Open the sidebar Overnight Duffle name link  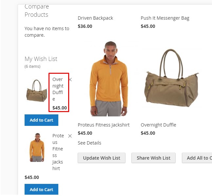click(58, 89)
